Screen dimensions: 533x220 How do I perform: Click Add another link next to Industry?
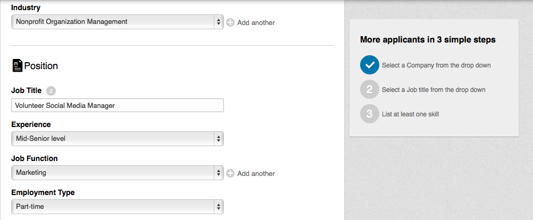[256, 23]
